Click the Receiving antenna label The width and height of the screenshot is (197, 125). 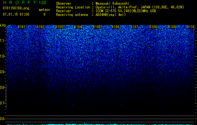[x=72, y=15]
